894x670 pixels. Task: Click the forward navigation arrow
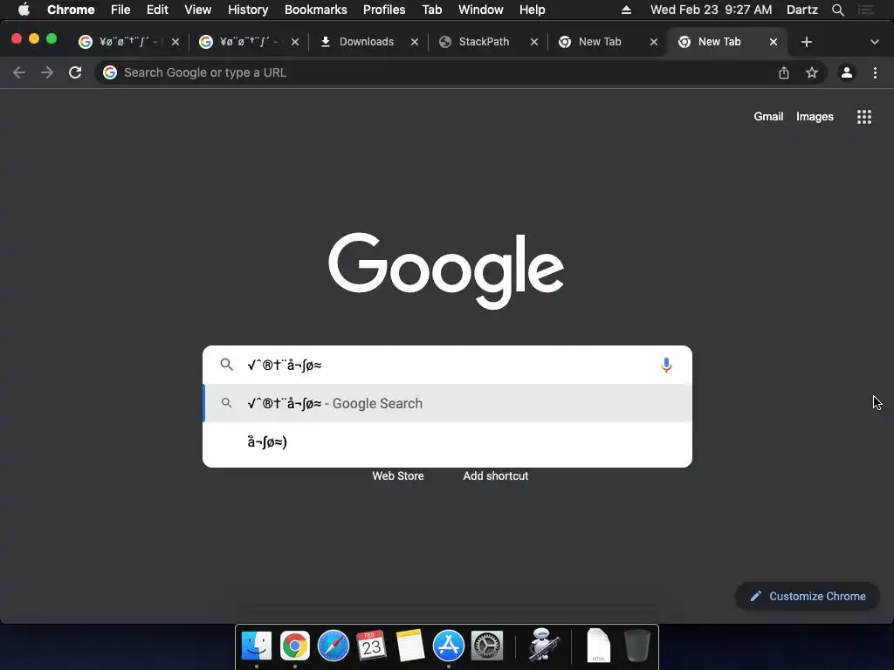pos(47,72)
